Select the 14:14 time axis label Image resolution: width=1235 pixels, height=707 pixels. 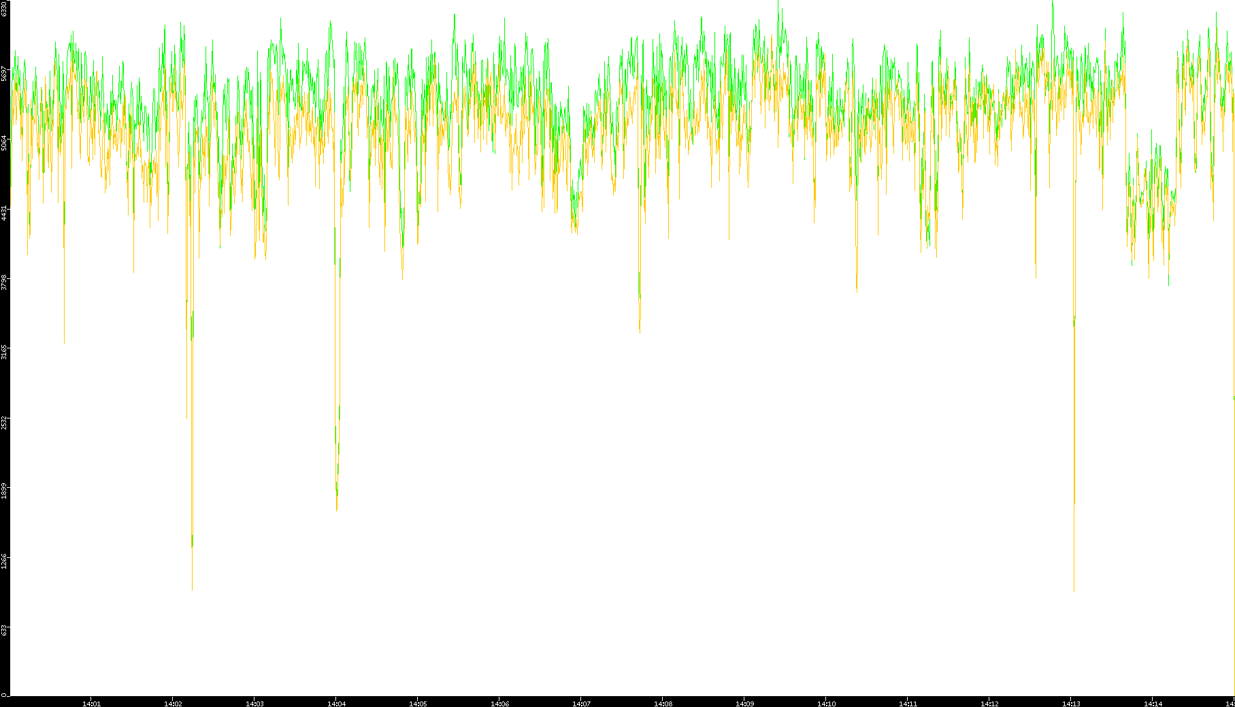1153,704
